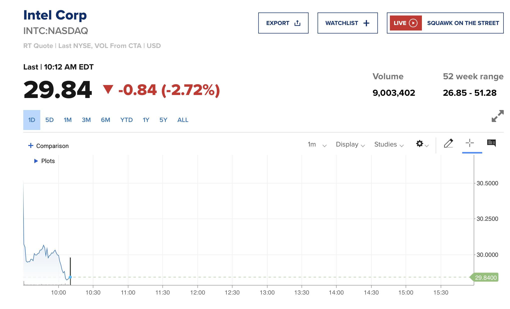The image size is (510, 309).
Task: Select the 1D range tab
Action: coord(32,120)
